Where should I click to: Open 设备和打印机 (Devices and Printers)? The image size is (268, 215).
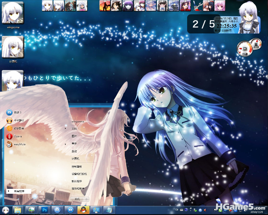tap(79, 174)
